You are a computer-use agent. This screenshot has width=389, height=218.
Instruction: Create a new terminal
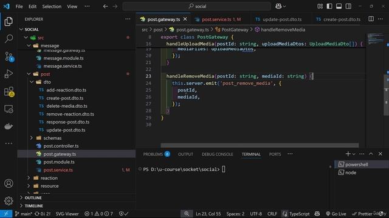(348, 154)
